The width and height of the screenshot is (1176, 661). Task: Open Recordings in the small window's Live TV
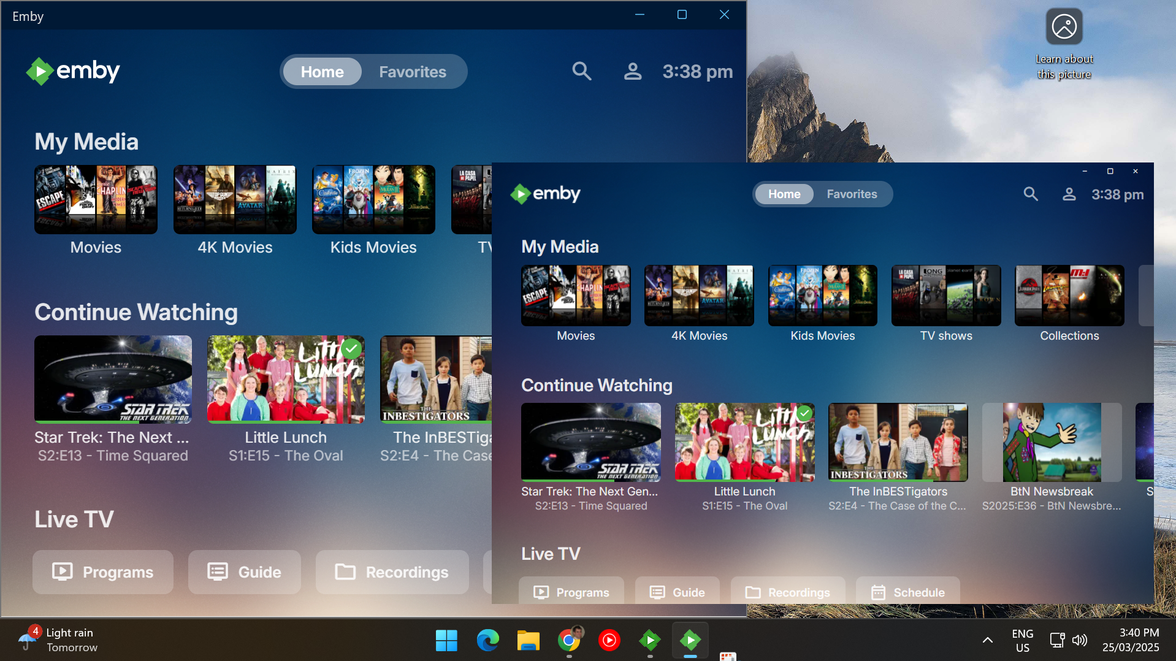pyautogui.click(x=788, y=591)
